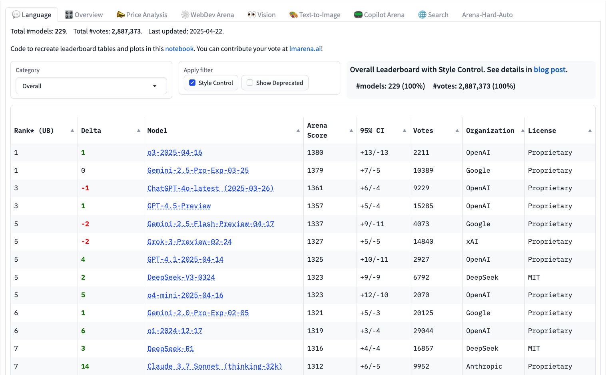The height and width of the screenshot is (375, 606).
Task: Click the megaphone icon for Price Analysis
Action: [121, 15]
